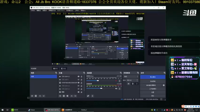200x112 pixels.
Task: Open the 帮助(H) menu
Action: (83, 10)
